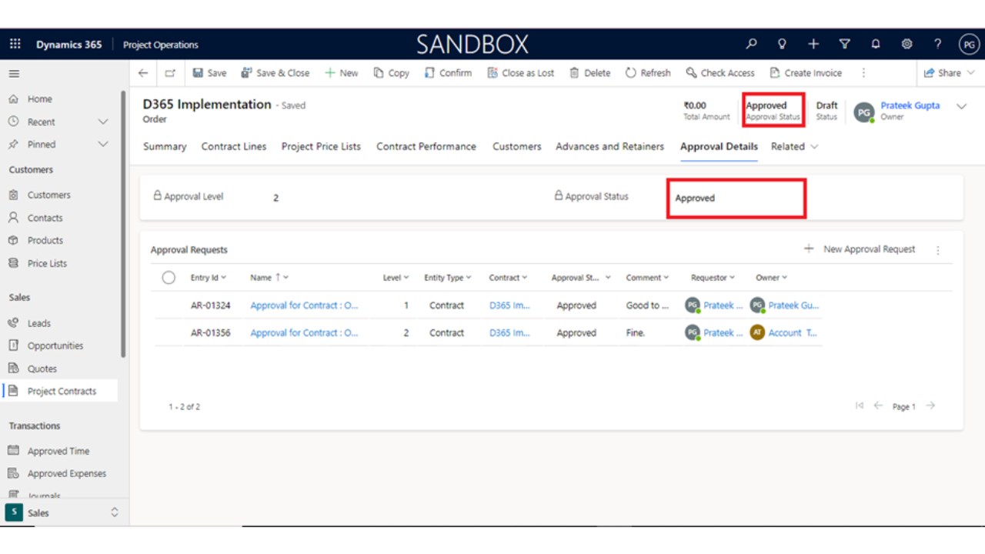Open the command bar overflow ellipsis
985x554 pixels.
pyautogui.click(x=863, y=73)
